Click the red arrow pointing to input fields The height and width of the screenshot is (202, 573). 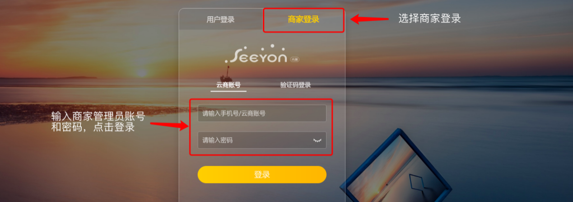tap(168, 125)
